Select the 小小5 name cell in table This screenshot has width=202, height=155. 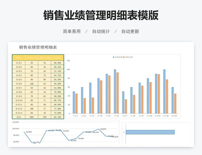click(x=19, y=79)
